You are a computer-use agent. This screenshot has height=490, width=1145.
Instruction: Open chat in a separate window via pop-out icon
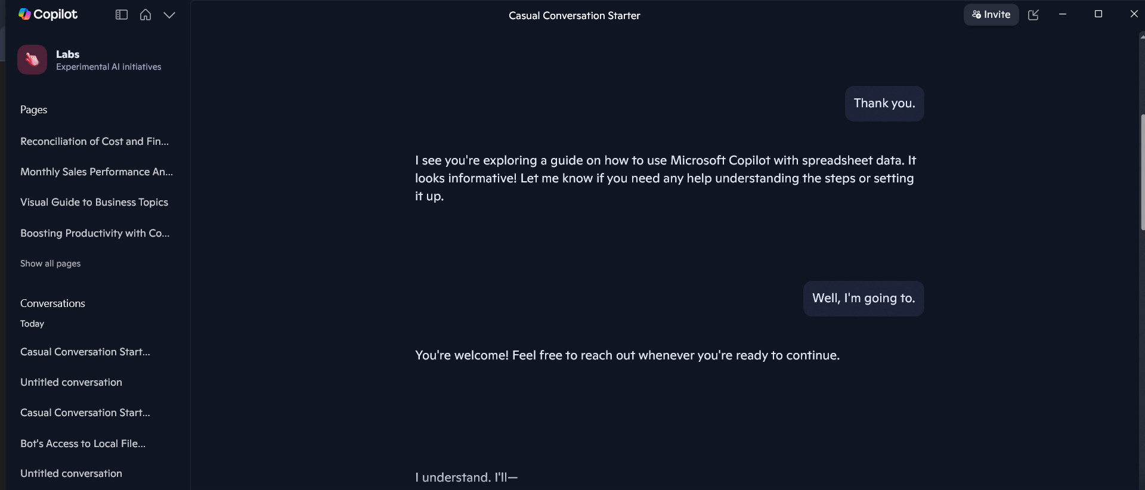click(1035, 15)
